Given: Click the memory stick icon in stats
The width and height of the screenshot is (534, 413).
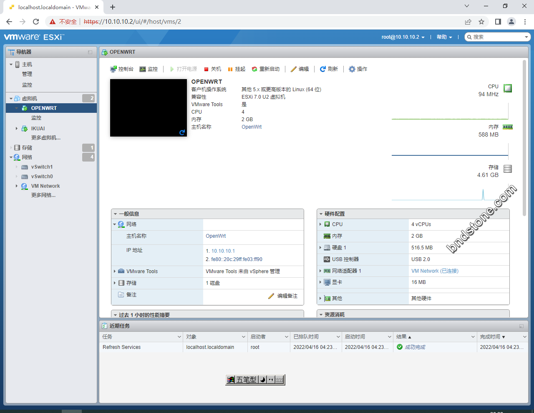Looking at the screenshot, I should (x=508, y=127).
